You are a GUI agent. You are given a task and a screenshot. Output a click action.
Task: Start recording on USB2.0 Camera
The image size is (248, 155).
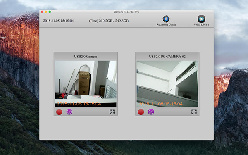[59, 112]
